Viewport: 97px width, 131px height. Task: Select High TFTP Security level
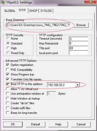(x=8, y=48)
